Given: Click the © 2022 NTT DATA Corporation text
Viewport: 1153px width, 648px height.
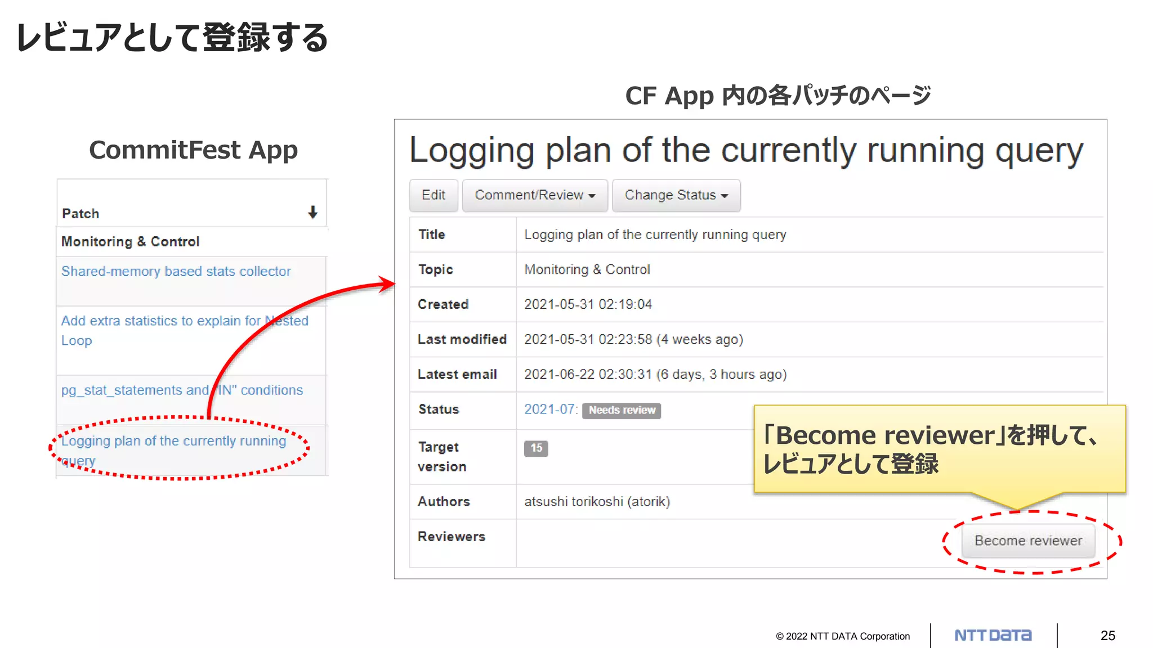Looking at the screenshot, I should point(842,636).
